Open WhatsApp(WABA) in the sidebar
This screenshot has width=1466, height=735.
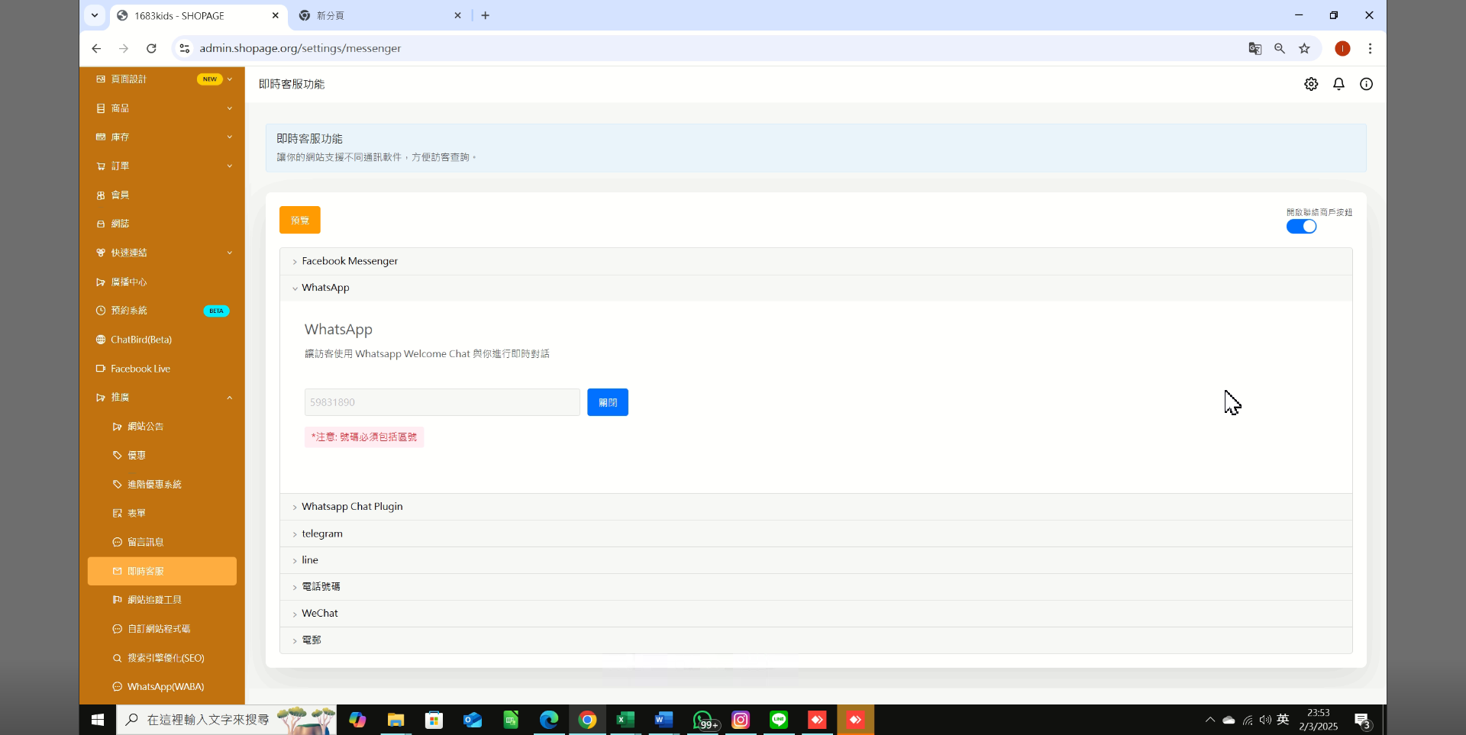pyautogui.click(x=162, y=687)
